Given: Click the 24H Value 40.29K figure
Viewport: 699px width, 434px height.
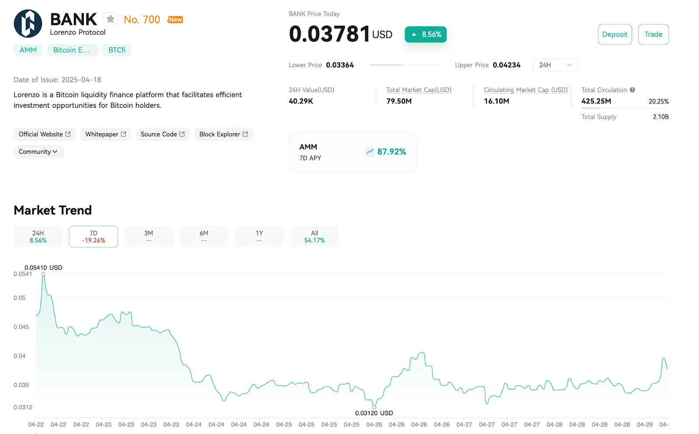Looking at the screenshot, I should click(x=301, y=101).
